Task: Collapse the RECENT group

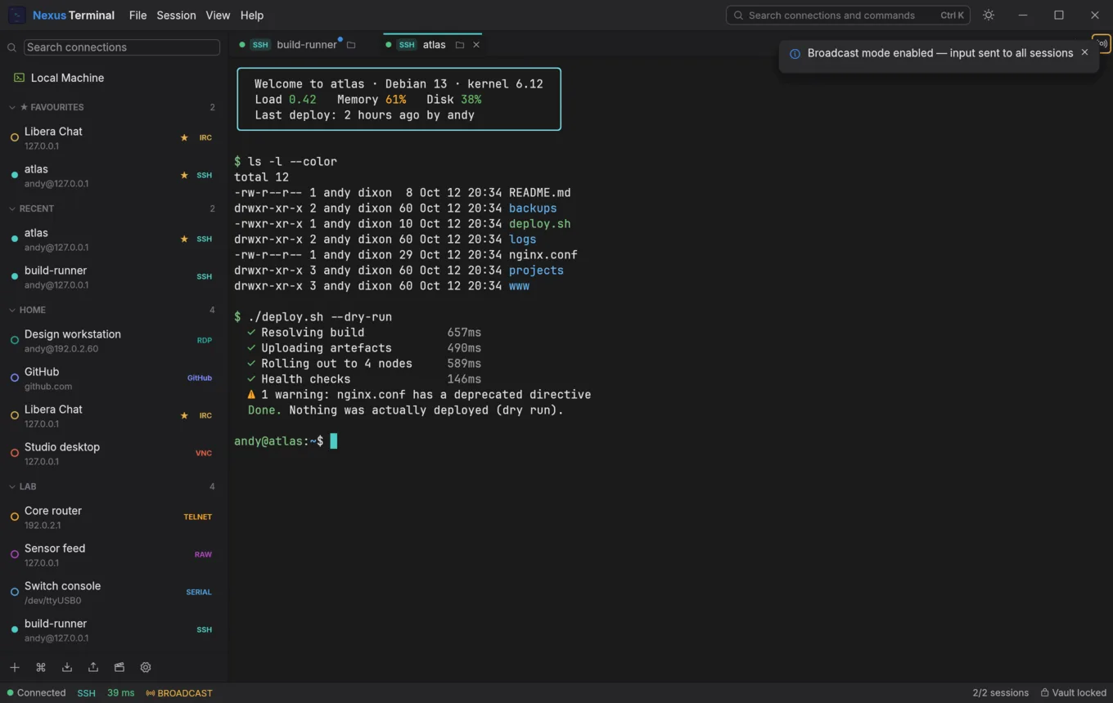Action: (114, 208)
